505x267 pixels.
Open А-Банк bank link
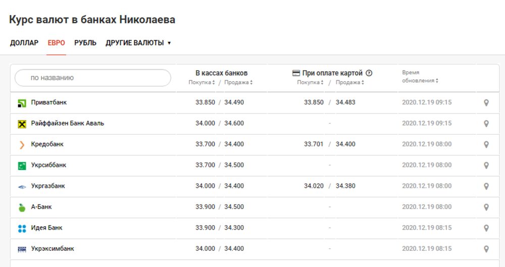41,207
